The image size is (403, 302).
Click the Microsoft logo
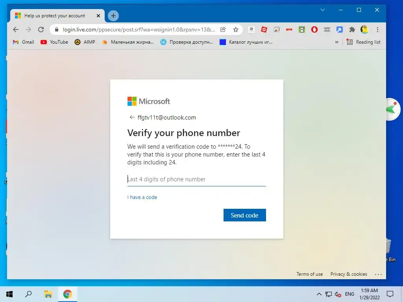click(148, 101)
